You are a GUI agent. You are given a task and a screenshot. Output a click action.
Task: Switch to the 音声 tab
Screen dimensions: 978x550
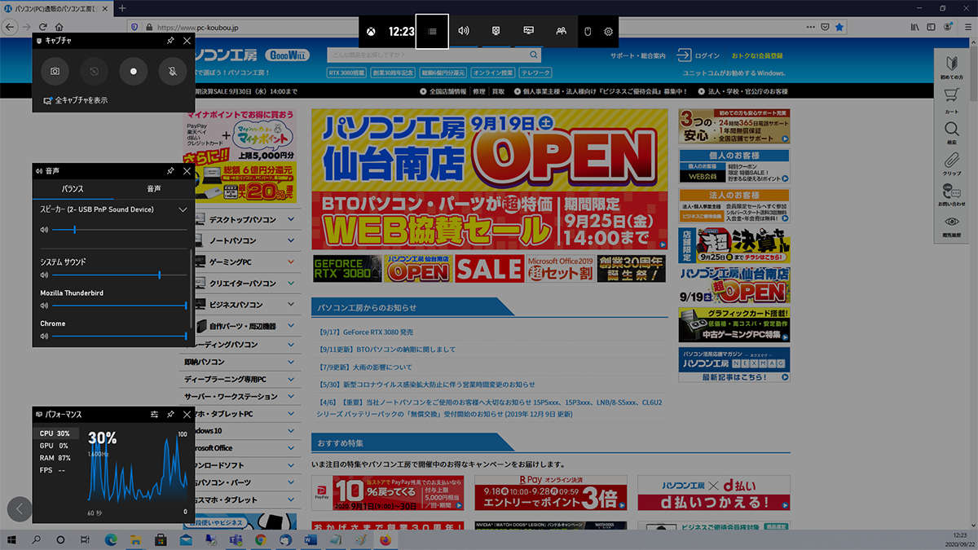(x=154, y=189)
